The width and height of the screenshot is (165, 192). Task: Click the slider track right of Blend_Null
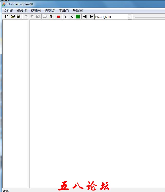tap(150, 17)
